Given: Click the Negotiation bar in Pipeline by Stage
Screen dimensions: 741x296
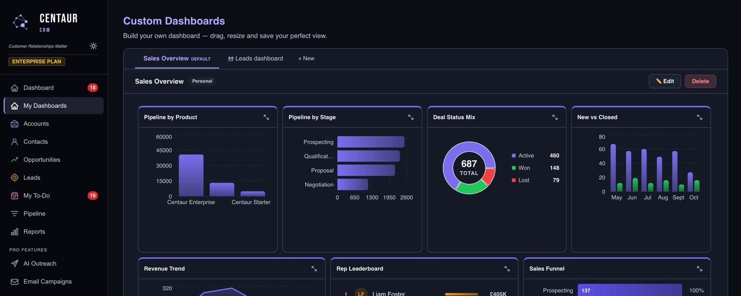Looking at the screenshot, I should click(x=353, y=185).
